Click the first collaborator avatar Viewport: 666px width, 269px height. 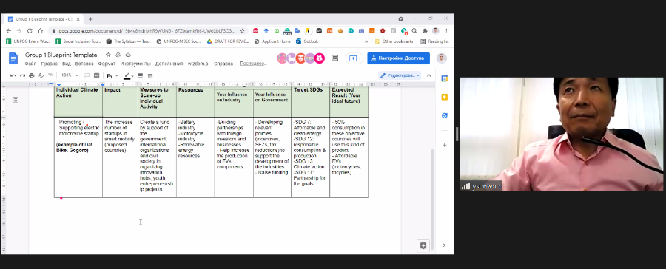[x=282, y=58]
